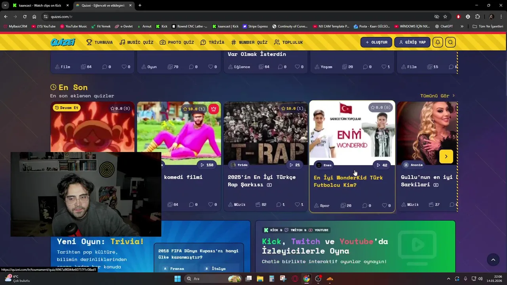Open Film category on first top card
Viewport: 507px width, 285px height.
[63, 67]
